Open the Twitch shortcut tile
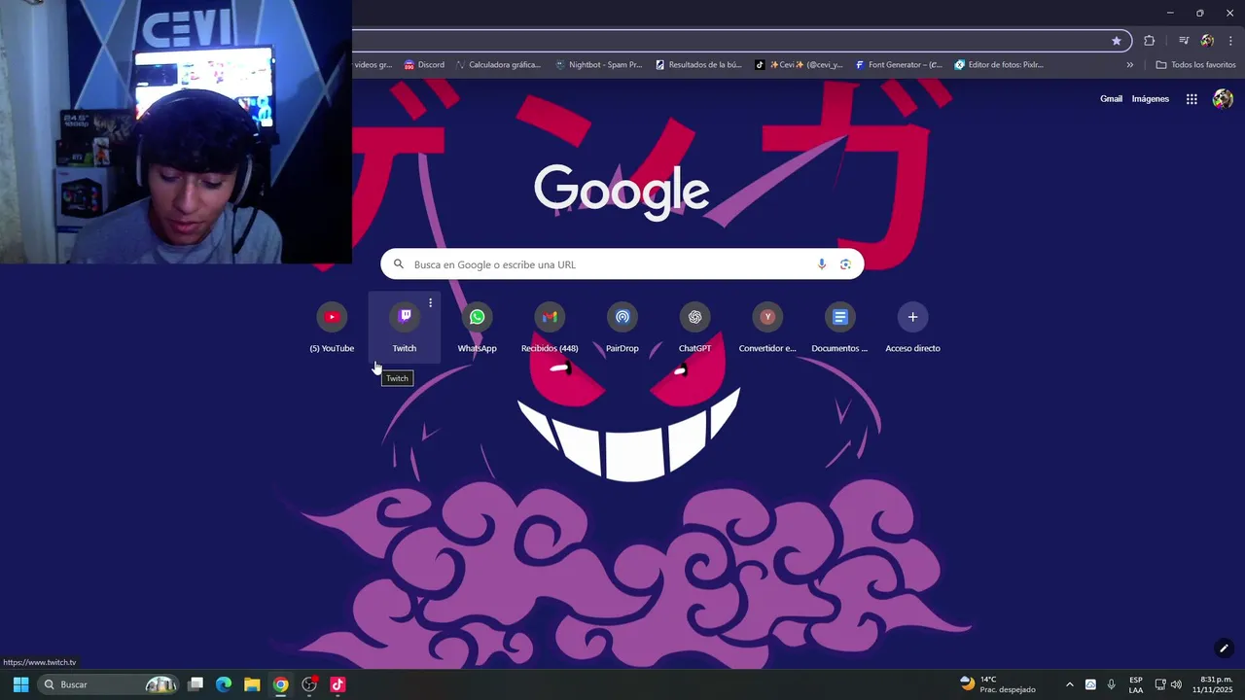The width and height of the screenshot is (1245, 700). point(405,328)
